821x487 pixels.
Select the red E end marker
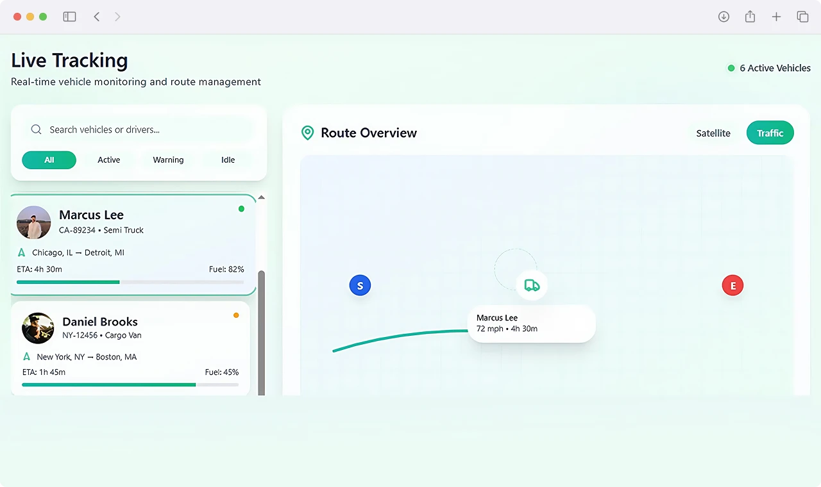[732, 286]
